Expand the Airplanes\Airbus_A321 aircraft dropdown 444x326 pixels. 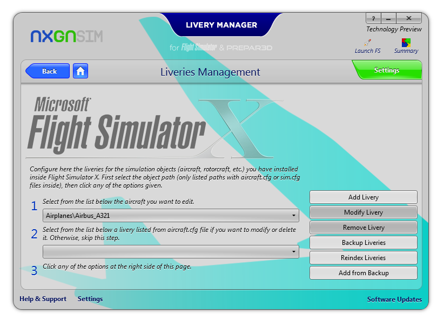click(x=171, y=216)
